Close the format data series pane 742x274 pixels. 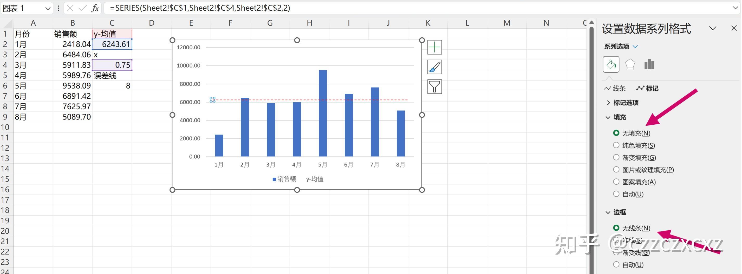[734, 28]
